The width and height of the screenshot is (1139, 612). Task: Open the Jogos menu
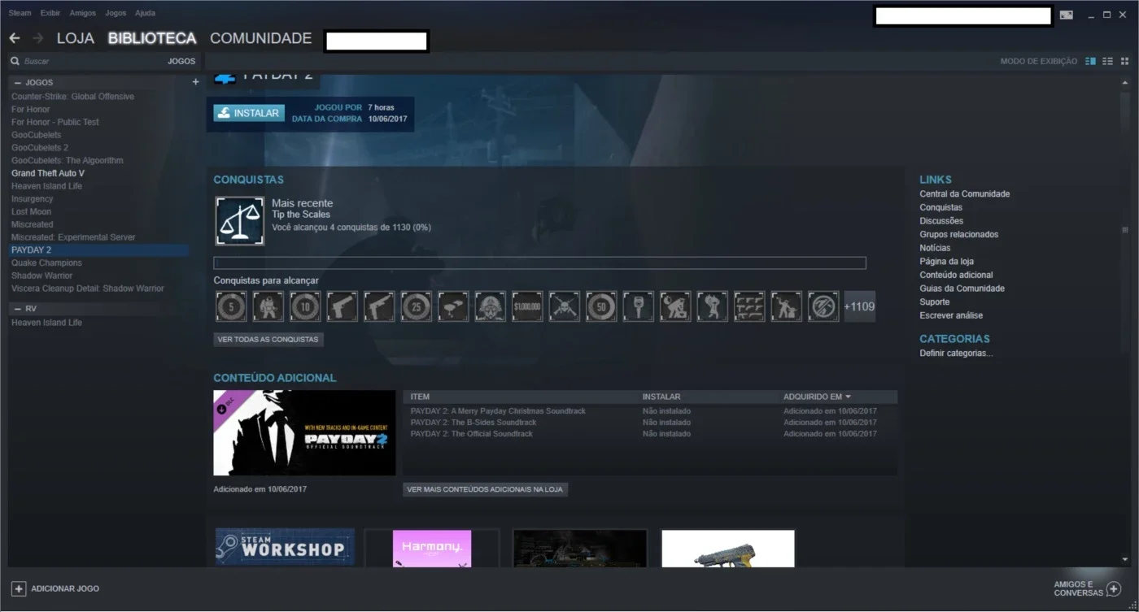[116, 13]
